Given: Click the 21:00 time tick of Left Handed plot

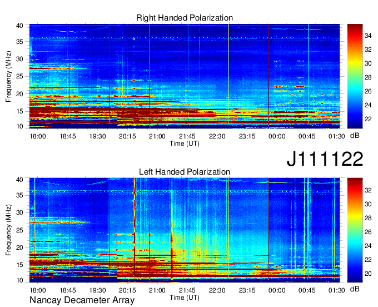Looking at the screenshot, I should coord(157,290).
